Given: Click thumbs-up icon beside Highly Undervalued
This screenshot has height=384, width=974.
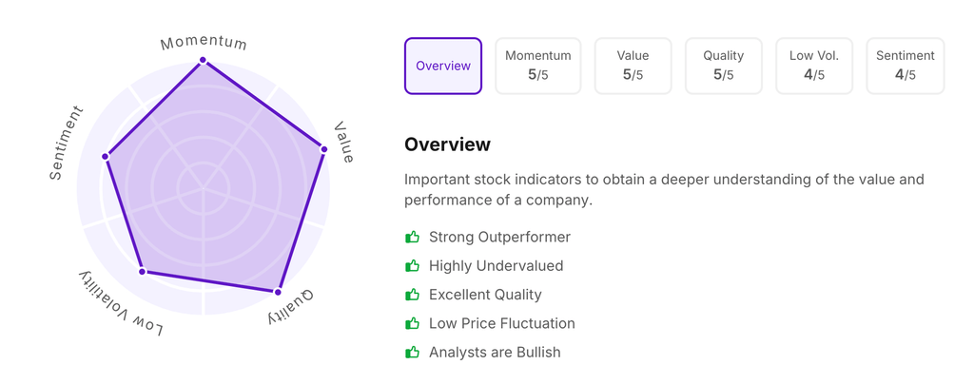Looking at the screenshot, I should click(412, 266).
